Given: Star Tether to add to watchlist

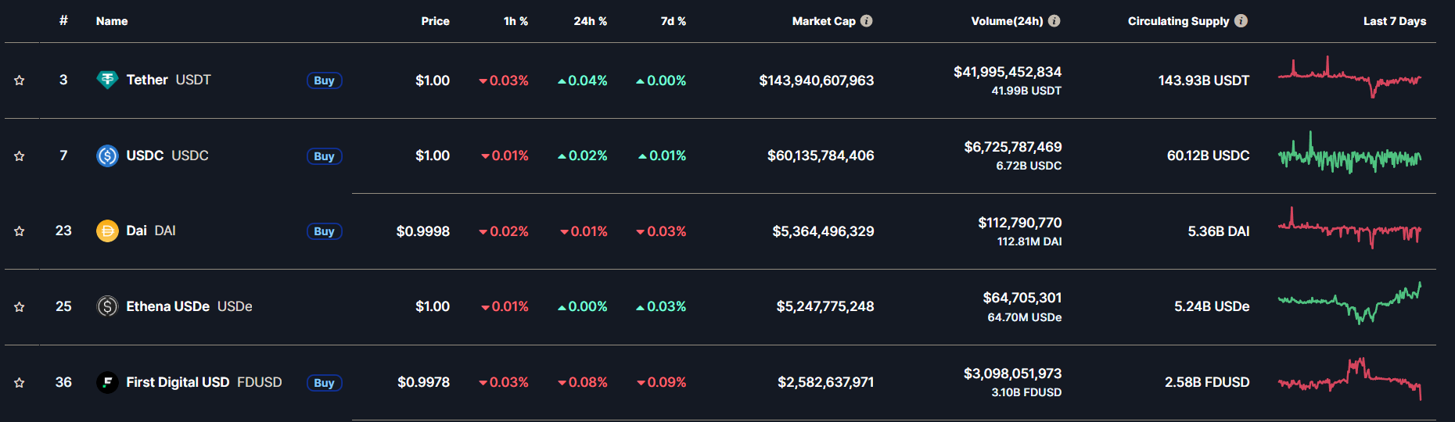Looking at the screenshot, I should click(x=20, y=80).
